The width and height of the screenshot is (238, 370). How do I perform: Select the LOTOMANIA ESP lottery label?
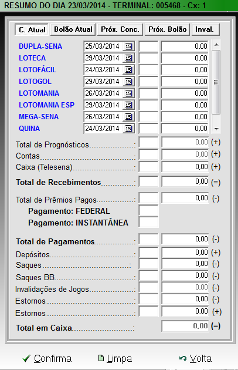pyautogui.click(x=47, y=105)
